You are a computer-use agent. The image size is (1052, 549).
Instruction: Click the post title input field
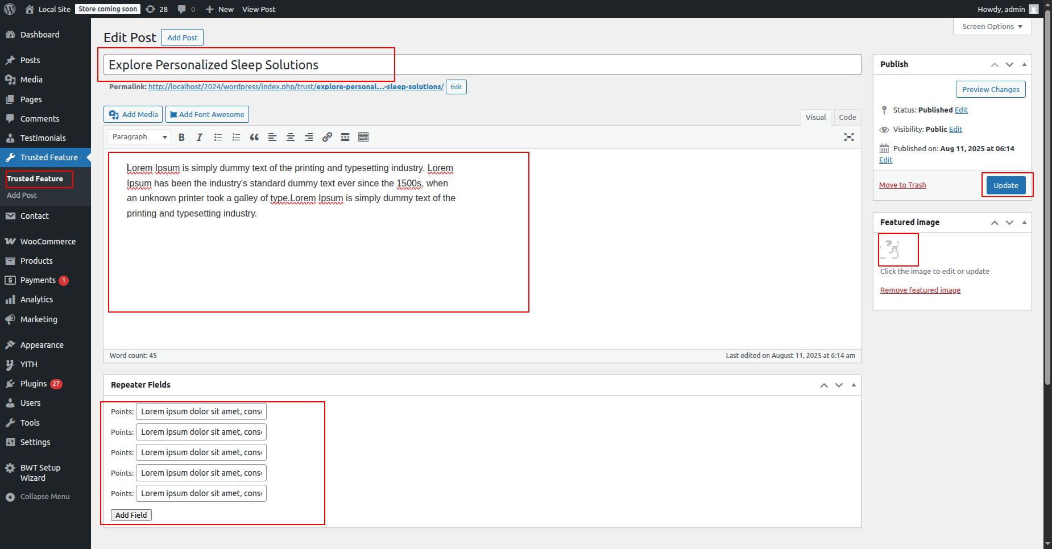[482, 65]
